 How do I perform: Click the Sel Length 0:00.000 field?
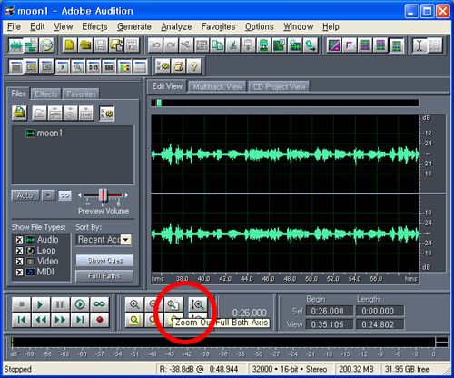pos(380,311)
